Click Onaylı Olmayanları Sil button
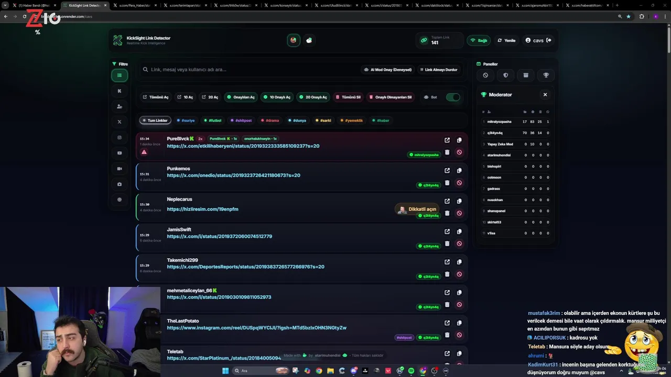The image size is (671, 377). point(390,97)
